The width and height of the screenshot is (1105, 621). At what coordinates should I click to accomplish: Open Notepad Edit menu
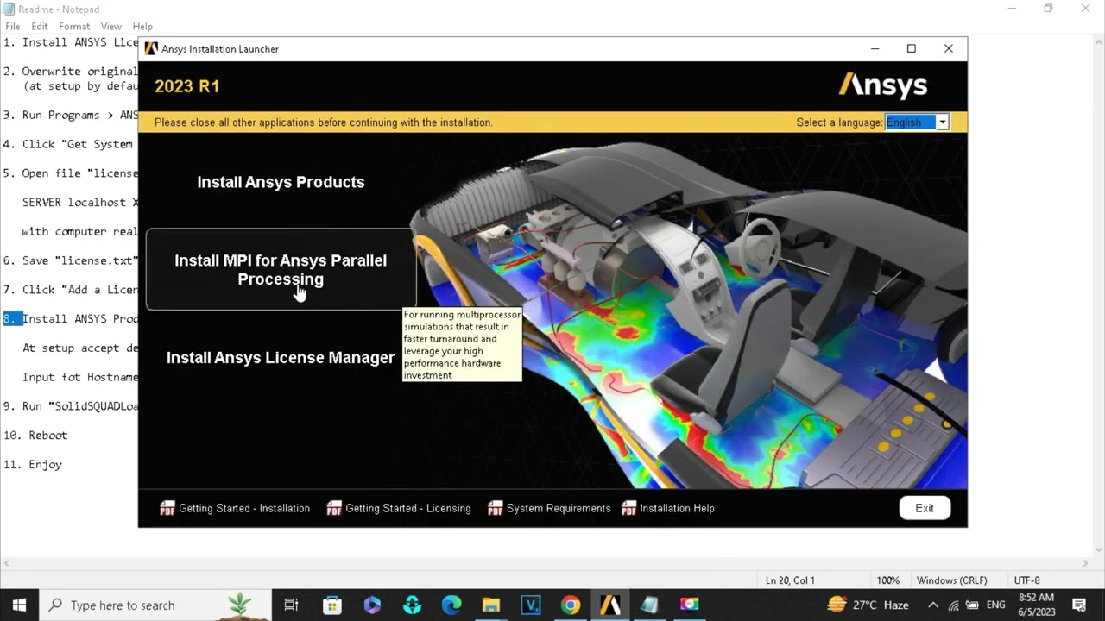coord(40,27)
